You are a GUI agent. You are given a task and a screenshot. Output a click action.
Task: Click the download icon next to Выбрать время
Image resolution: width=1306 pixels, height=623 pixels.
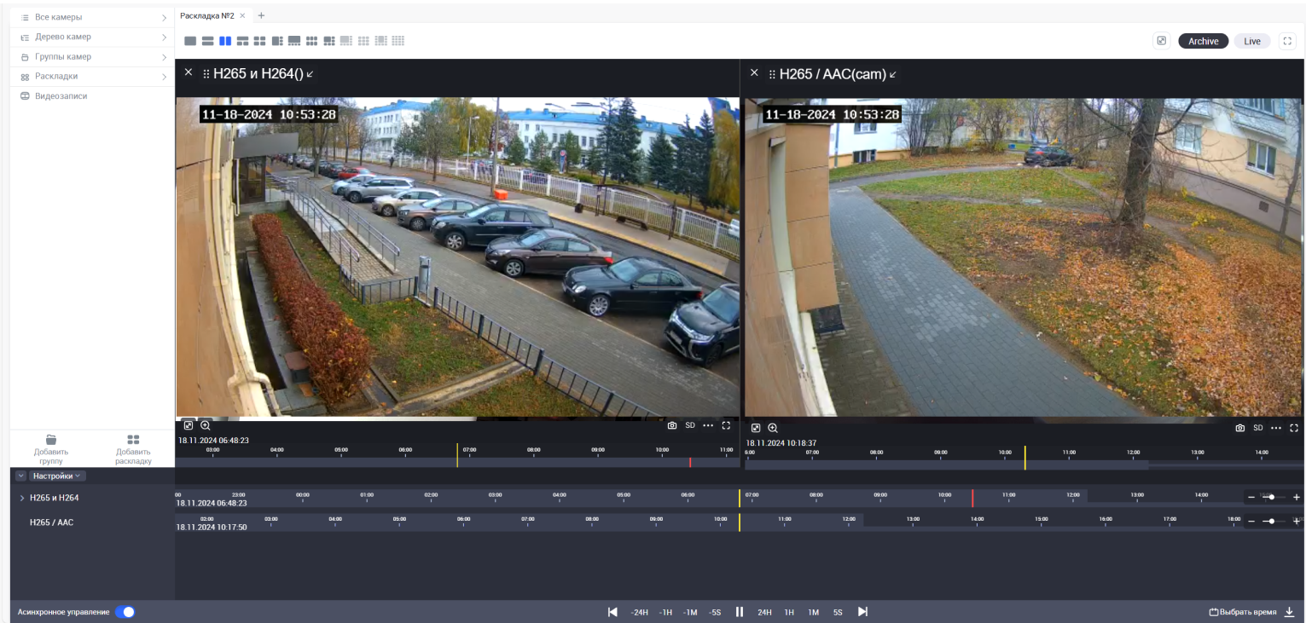pyautogui.click(x=1289, y=612)
